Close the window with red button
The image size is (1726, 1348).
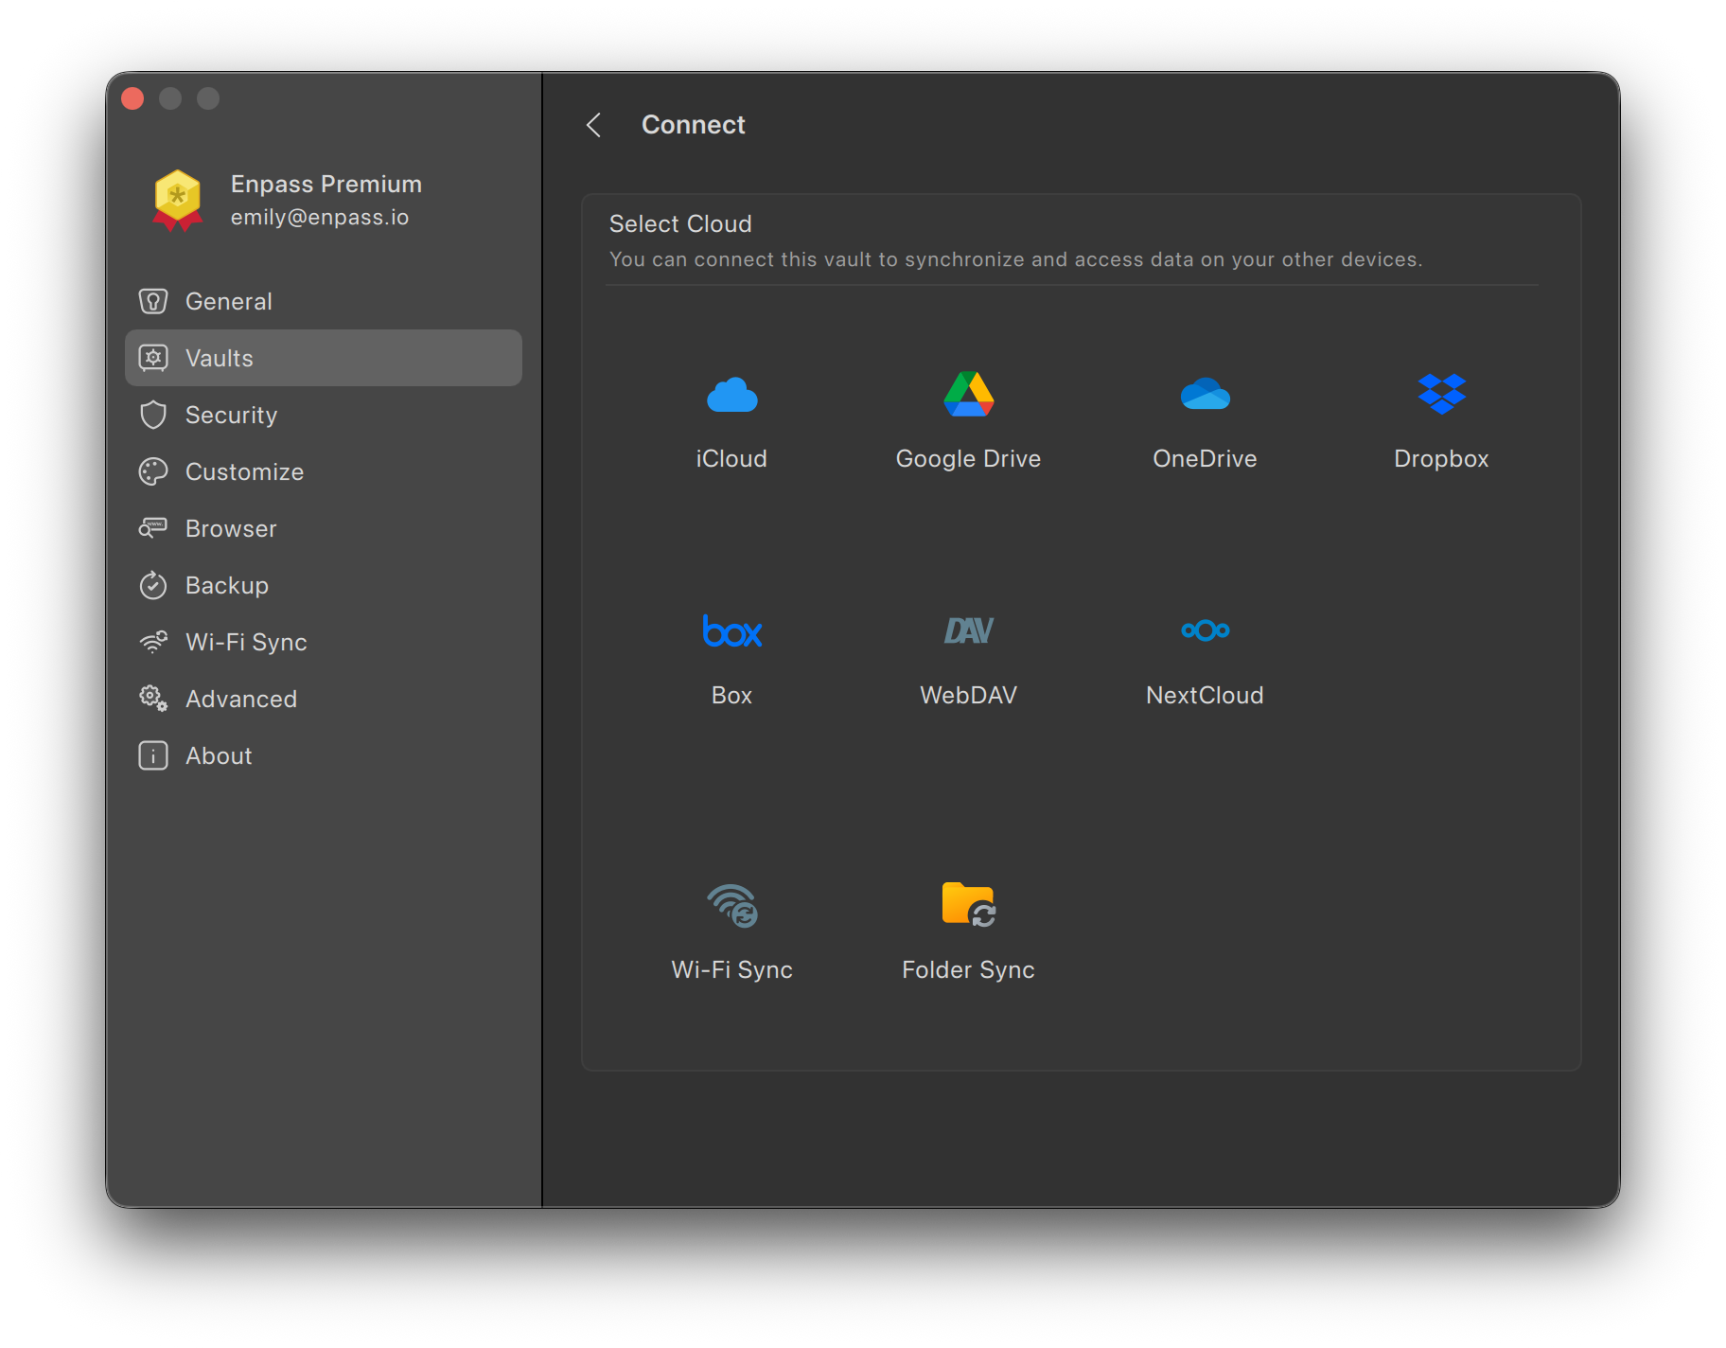pos(132,98)
